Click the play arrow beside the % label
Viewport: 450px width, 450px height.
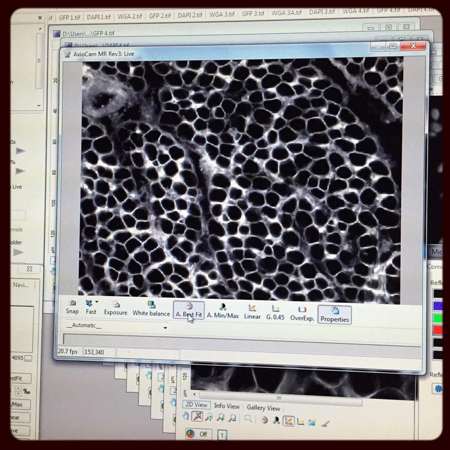pyautogui.click(x=20, y=171)
